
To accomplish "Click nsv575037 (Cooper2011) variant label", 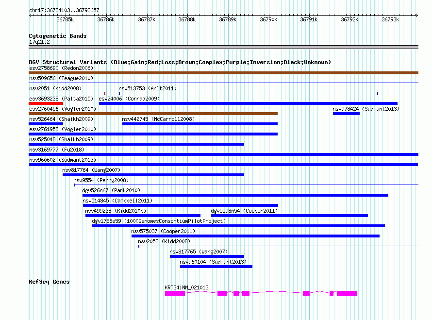I will (x=164, y=231).
